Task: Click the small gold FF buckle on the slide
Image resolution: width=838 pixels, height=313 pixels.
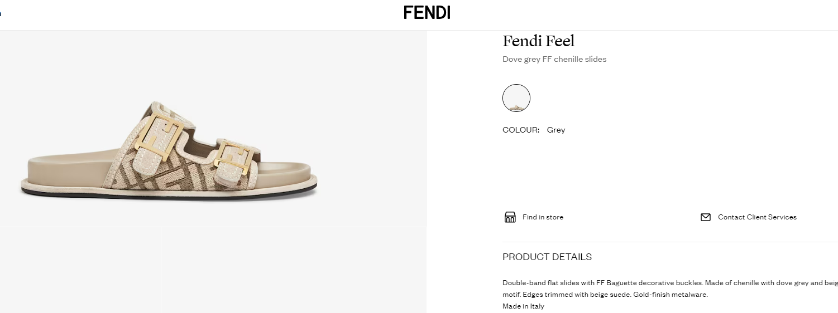Action: click(234, 155)
